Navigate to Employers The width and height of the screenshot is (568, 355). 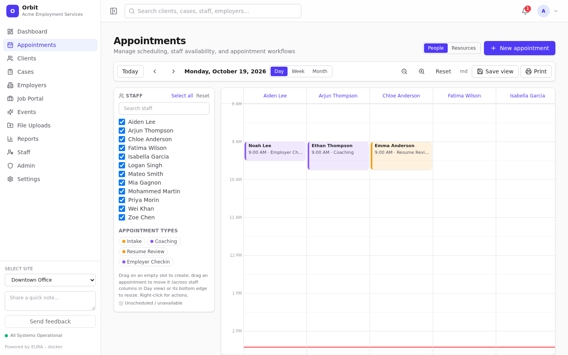50,85
